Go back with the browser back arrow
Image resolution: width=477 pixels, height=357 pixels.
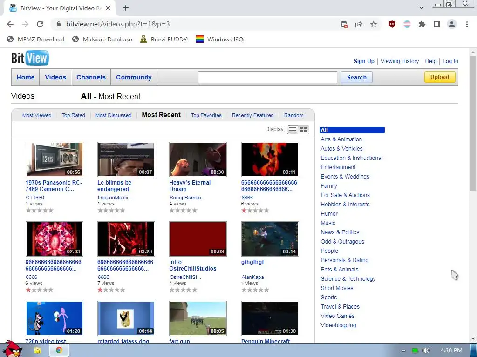(10, 24)
